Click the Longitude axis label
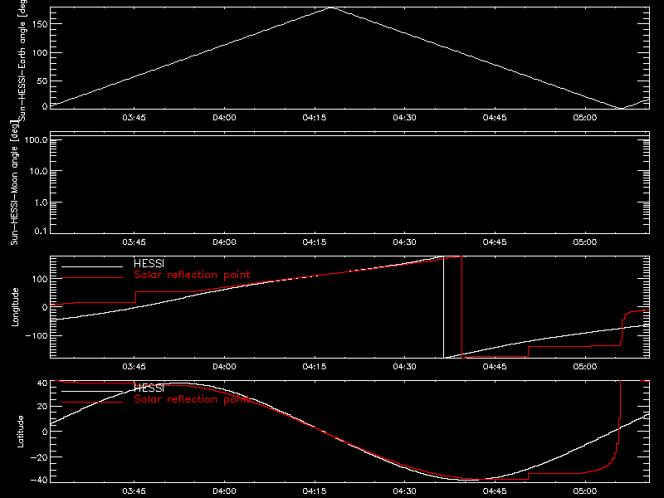The height and width of the screenshot is (498, 664). 15,306
